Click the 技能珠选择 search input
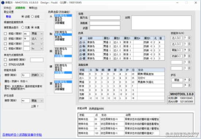 click(26, 75)
